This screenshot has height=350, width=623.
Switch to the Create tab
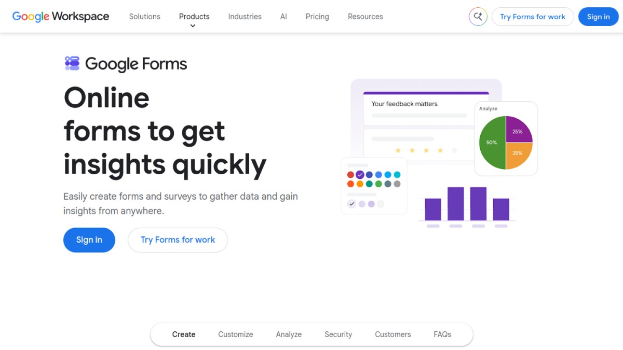pyautogui.click(x=184, y=334)
